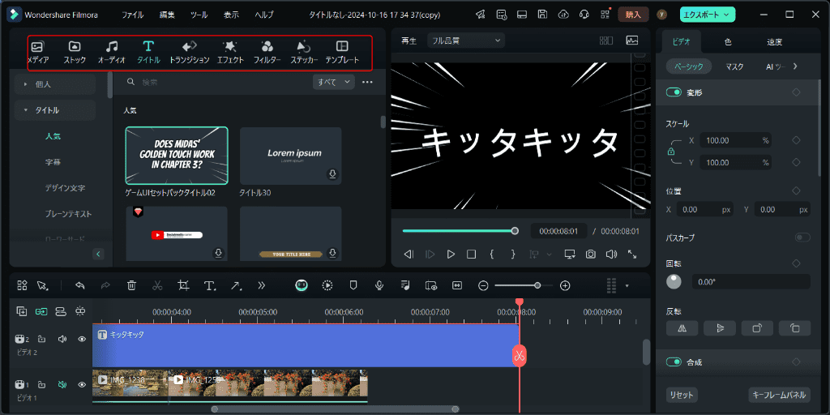Toggle the 合成 (Compositing) switch
The image size is (830, 415).
(674, 362)
